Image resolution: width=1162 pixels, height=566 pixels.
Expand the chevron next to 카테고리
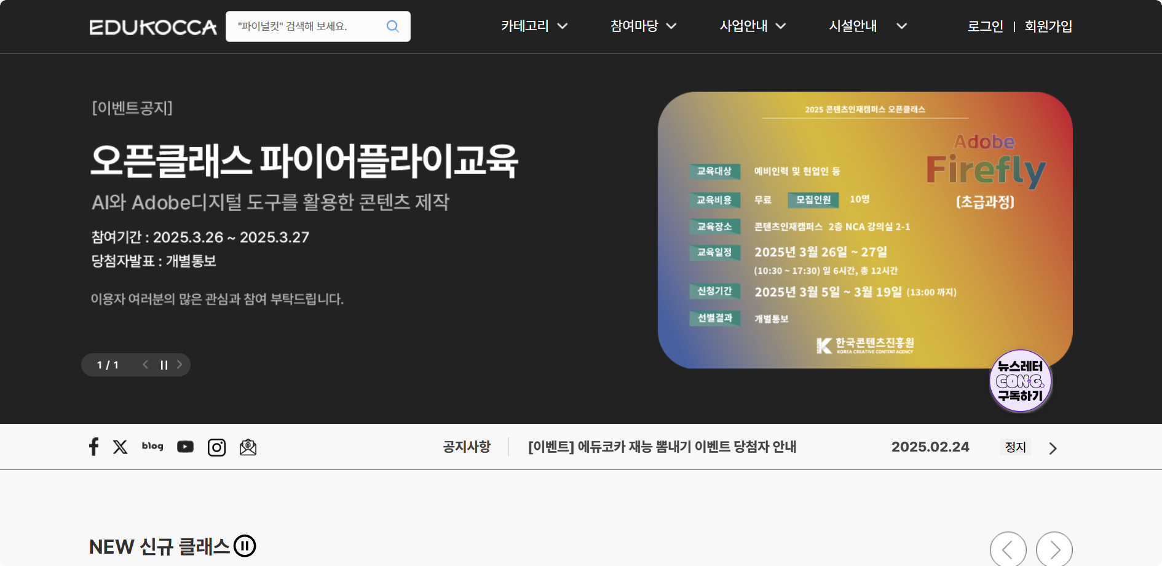(x=563, y=26)
